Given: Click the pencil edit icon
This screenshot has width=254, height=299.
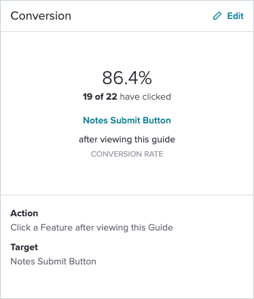Looking at the screenshot, I should tap(217, 16).
